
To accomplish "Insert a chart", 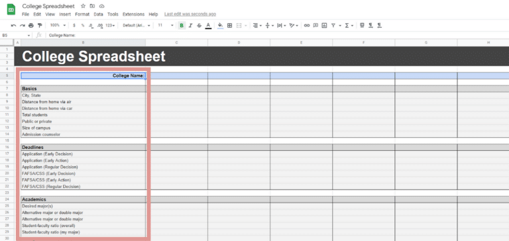I will tap(324, 25).
